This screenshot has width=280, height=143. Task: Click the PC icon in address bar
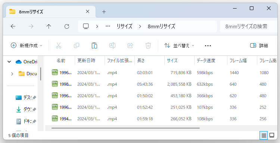(86, 26)
